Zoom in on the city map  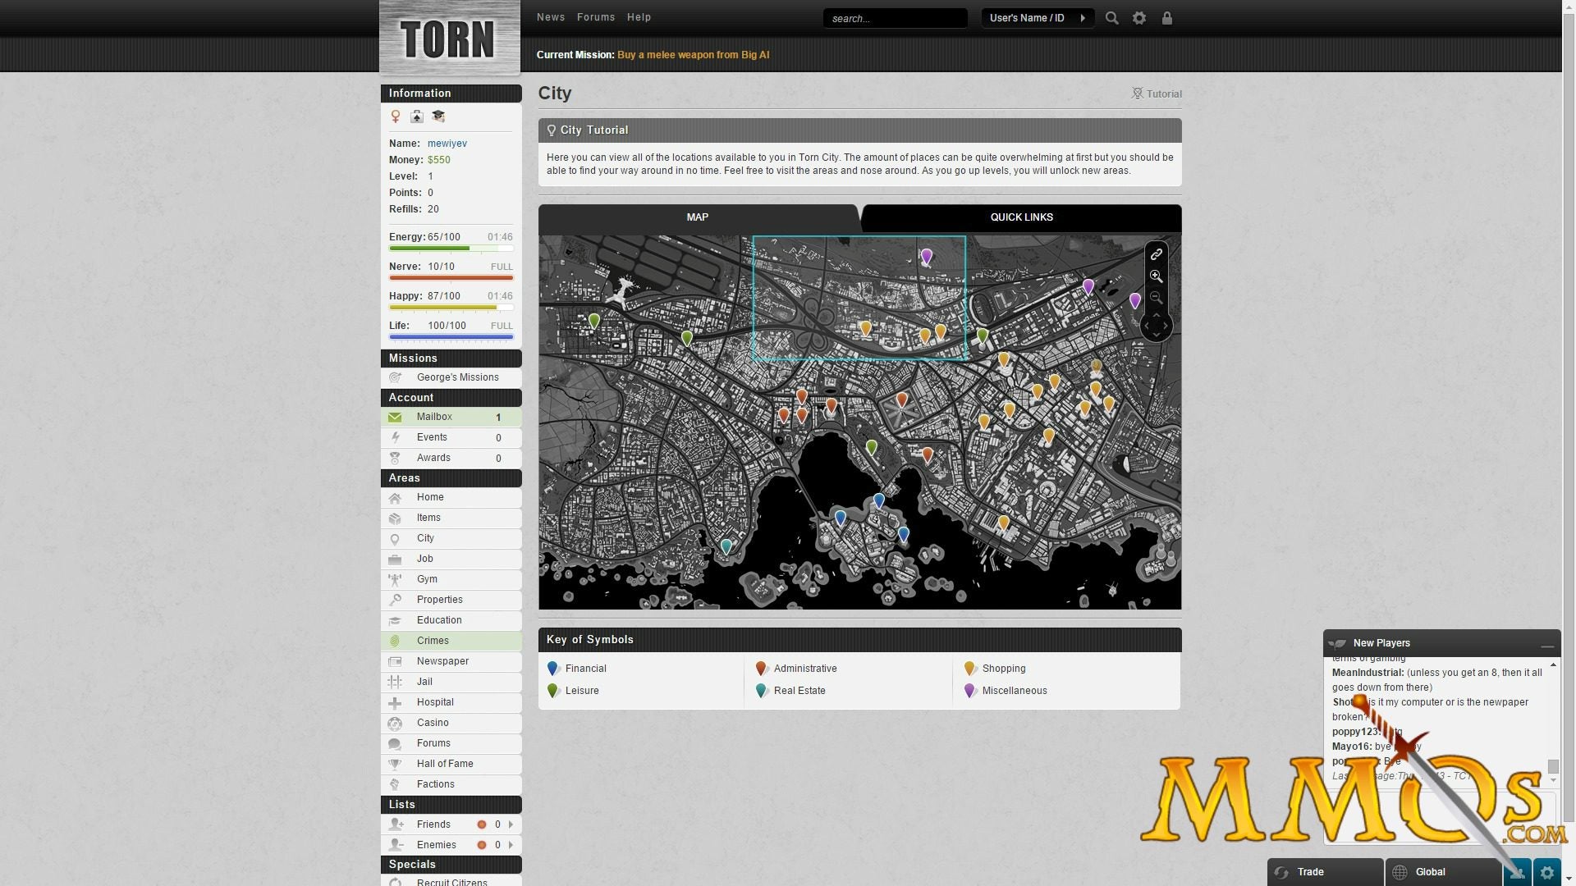click(x=1156, y=276)
